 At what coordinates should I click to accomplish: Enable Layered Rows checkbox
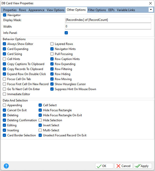[52, 44]
